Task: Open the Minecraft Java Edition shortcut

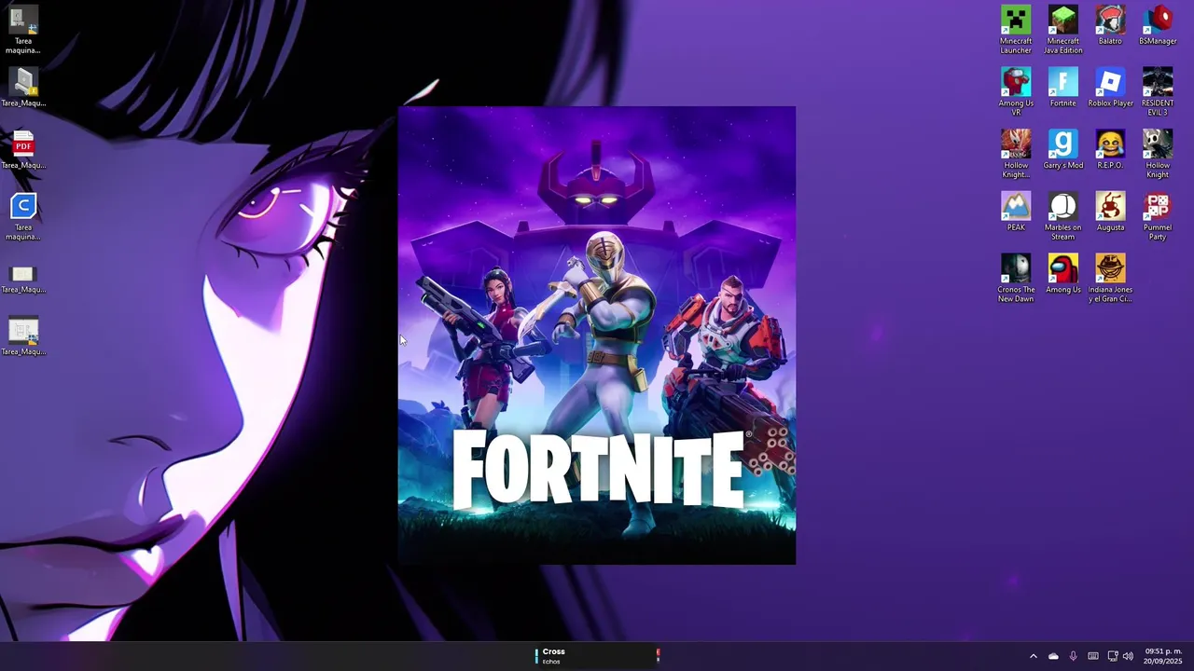Action: pos(1063,29)
